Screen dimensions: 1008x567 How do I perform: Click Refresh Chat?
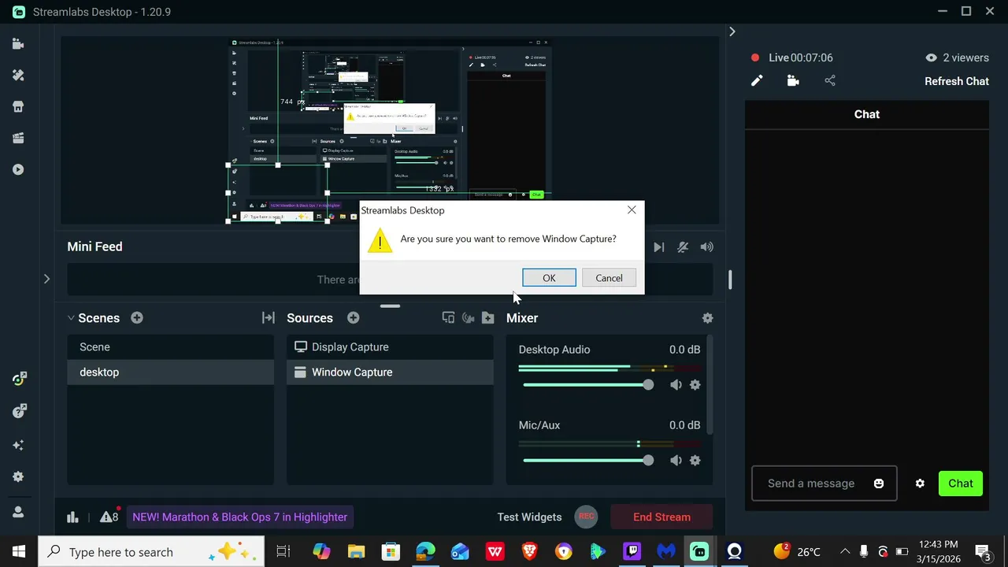(x=957, y=81)
